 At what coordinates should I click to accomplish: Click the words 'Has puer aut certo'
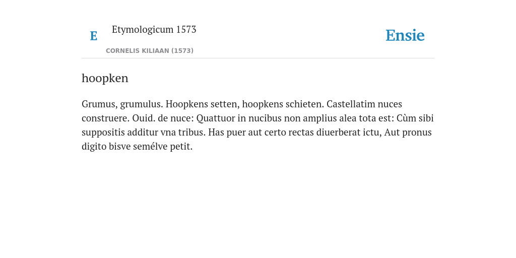point(244,133)
